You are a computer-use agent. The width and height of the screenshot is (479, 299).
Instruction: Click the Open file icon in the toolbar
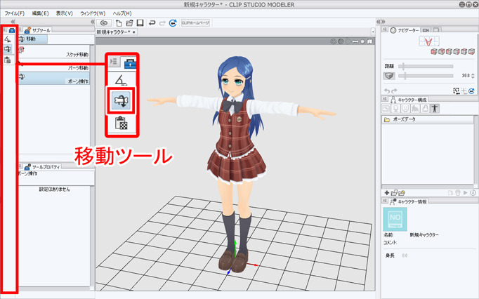[x=129, y=22]
